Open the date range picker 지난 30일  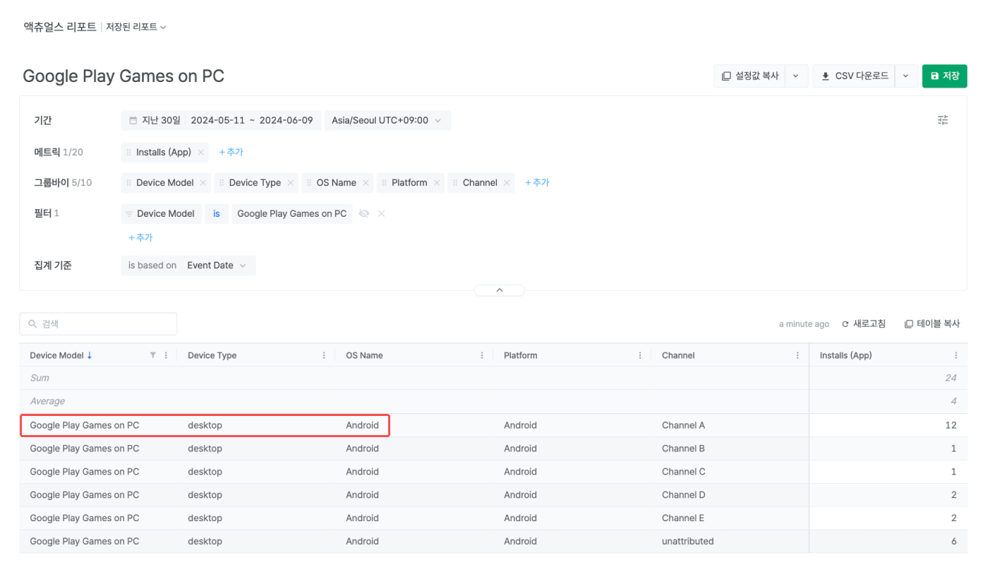point(222,121)
